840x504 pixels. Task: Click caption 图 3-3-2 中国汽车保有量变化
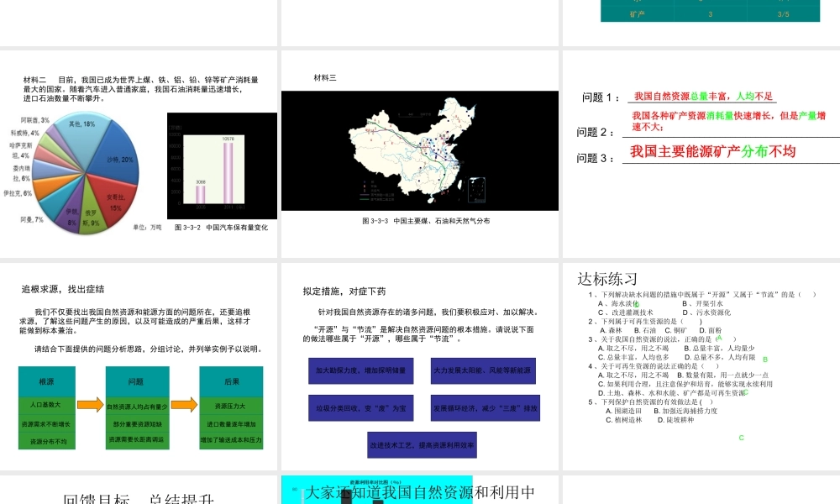221,227
